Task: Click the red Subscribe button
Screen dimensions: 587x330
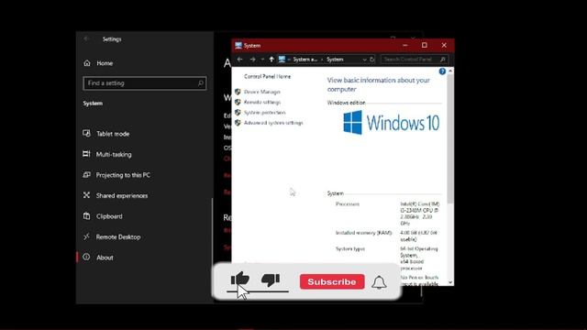Action: tap(332, 281)
